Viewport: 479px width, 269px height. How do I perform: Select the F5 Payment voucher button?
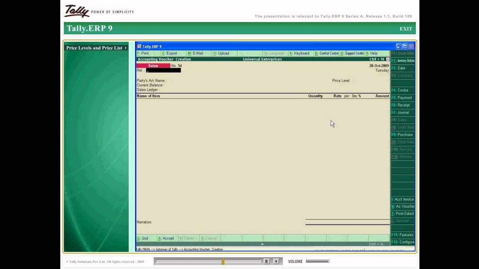point(403,98)
